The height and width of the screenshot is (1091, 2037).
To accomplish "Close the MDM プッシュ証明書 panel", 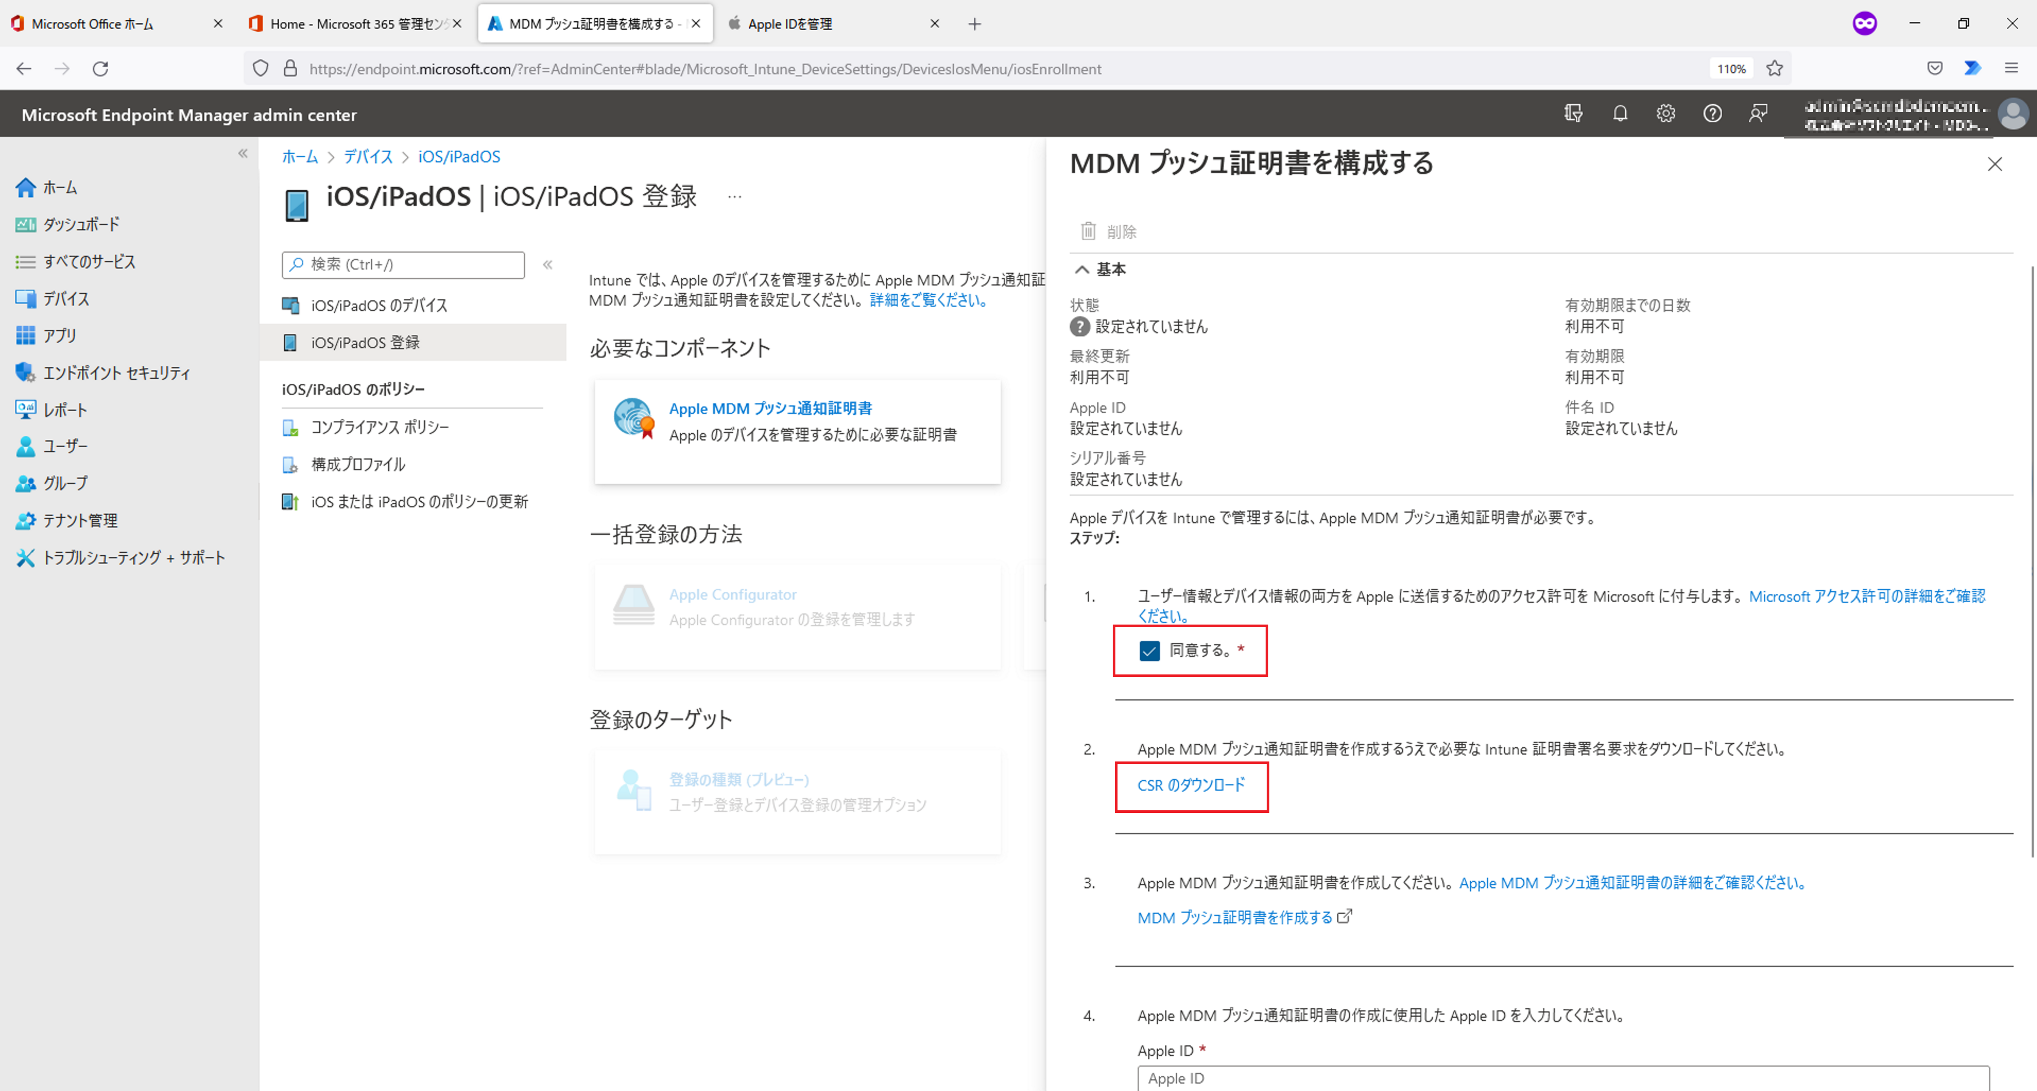I will [x=1995, y=163].
